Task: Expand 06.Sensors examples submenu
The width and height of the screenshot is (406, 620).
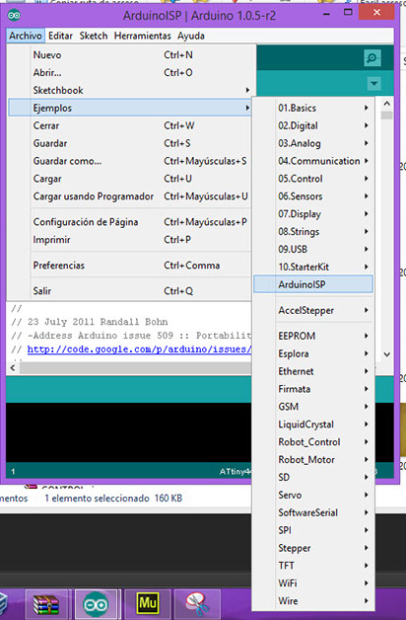Action: [x=313, y=196]
